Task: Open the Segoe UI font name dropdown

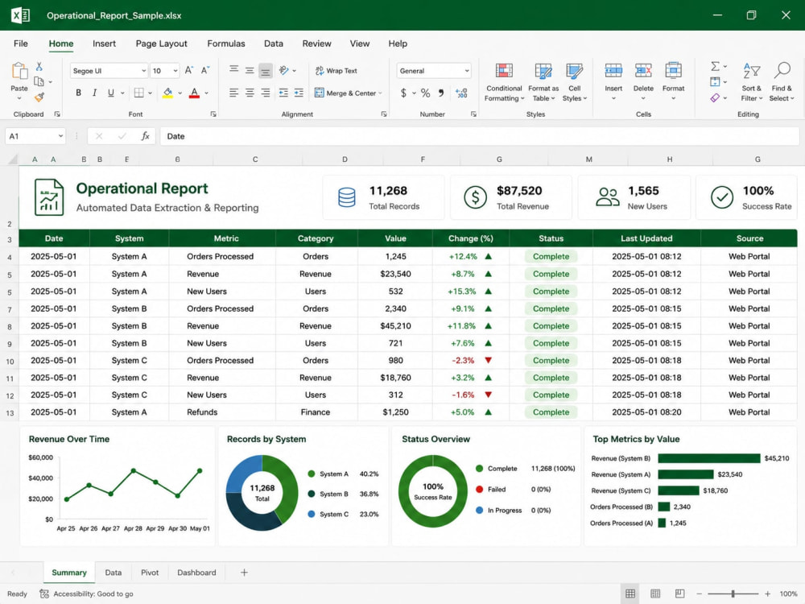Action: coord(109,71)
